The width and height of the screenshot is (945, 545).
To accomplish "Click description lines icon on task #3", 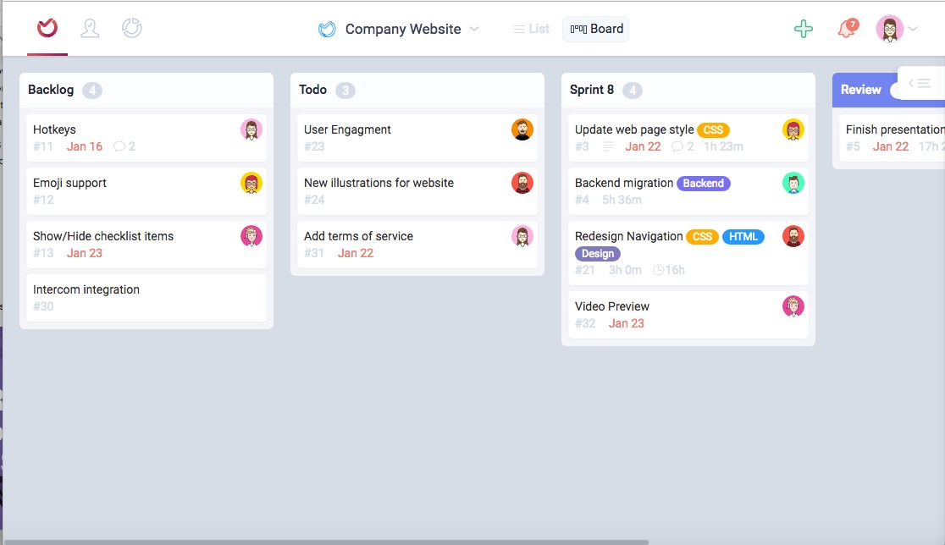I will coord(609,146).
